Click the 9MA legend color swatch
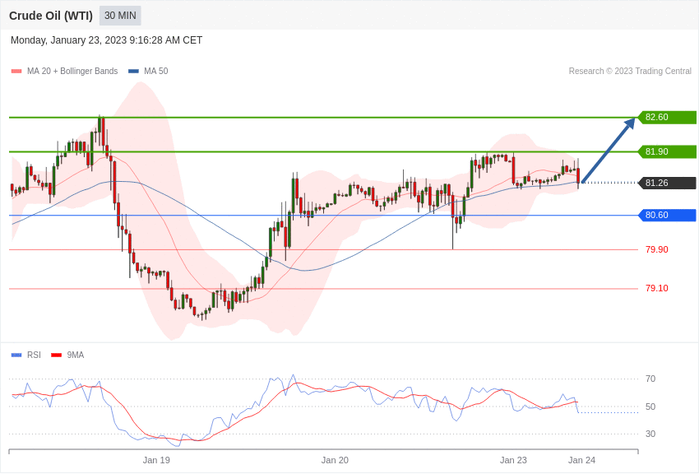Image resolution: width=699 pixels, height=474 pixels. click(57, 355)
